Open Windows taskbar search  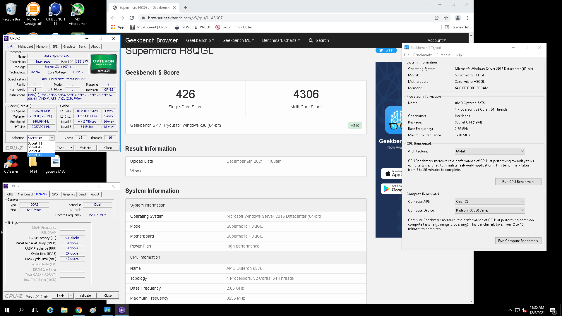pos(21,310)
